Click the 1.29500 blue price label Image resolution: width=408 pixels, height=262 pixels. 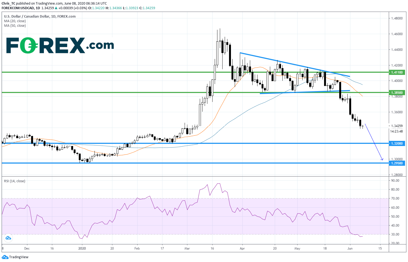397,163
